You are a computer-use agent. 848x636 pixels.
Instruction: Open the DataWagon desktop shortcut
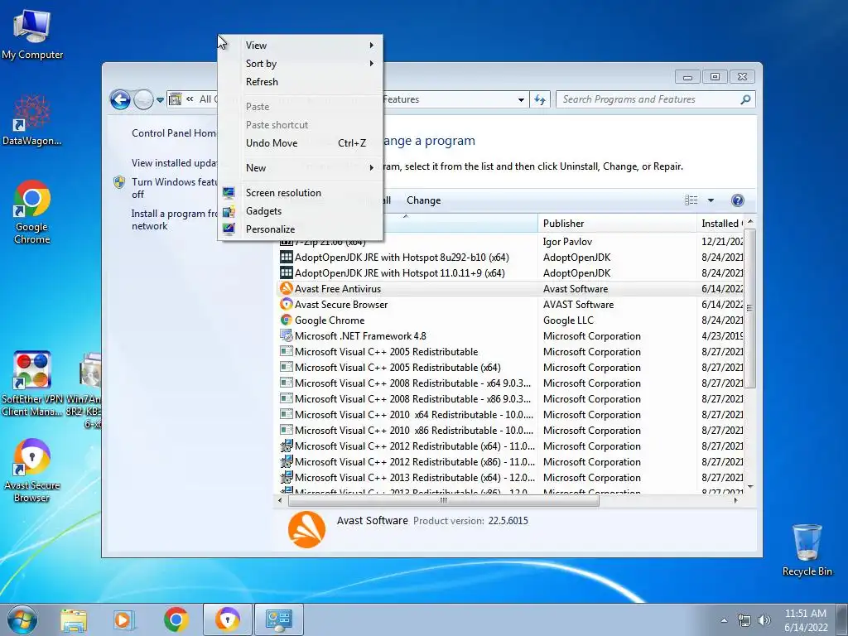(32, 120)
